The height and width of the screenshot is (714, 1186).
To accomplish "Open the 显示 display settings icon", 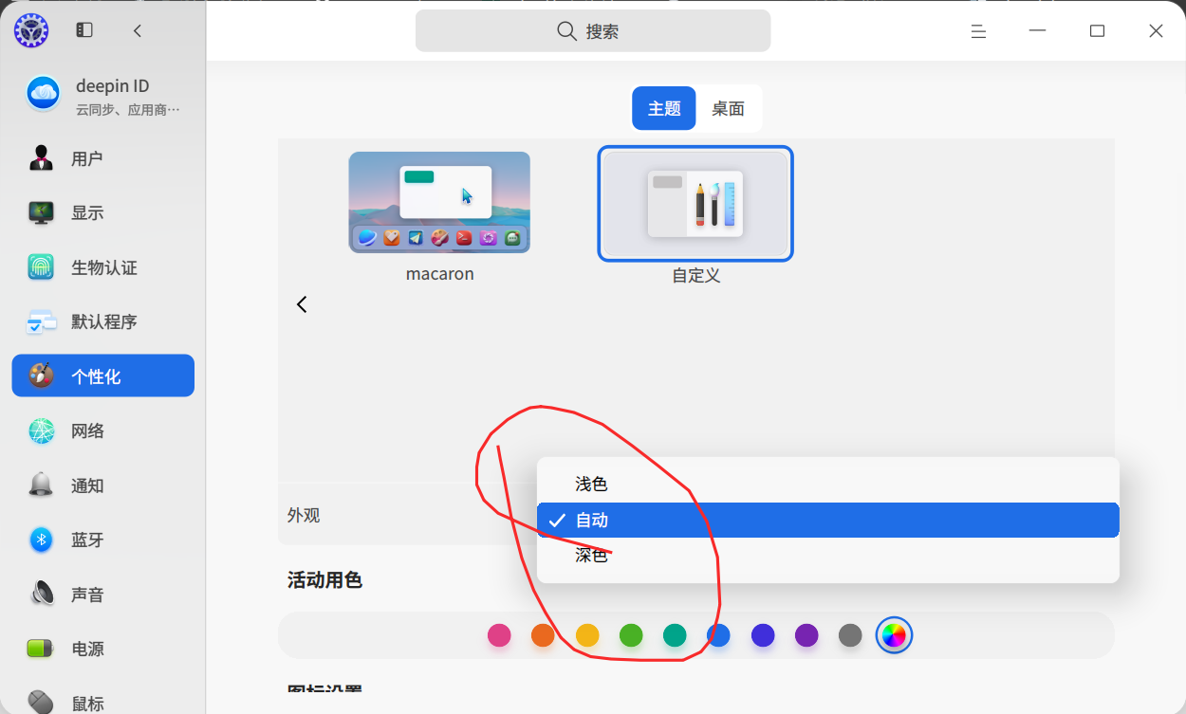I will click(x=41, y=212).
